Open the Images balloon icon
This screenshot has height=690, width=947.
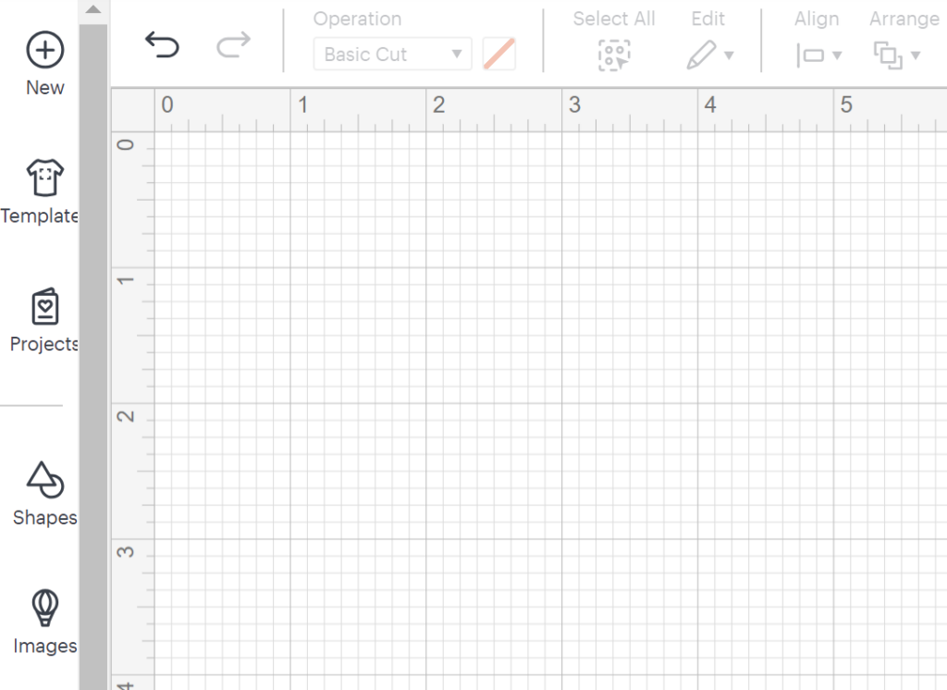point(44,609)
